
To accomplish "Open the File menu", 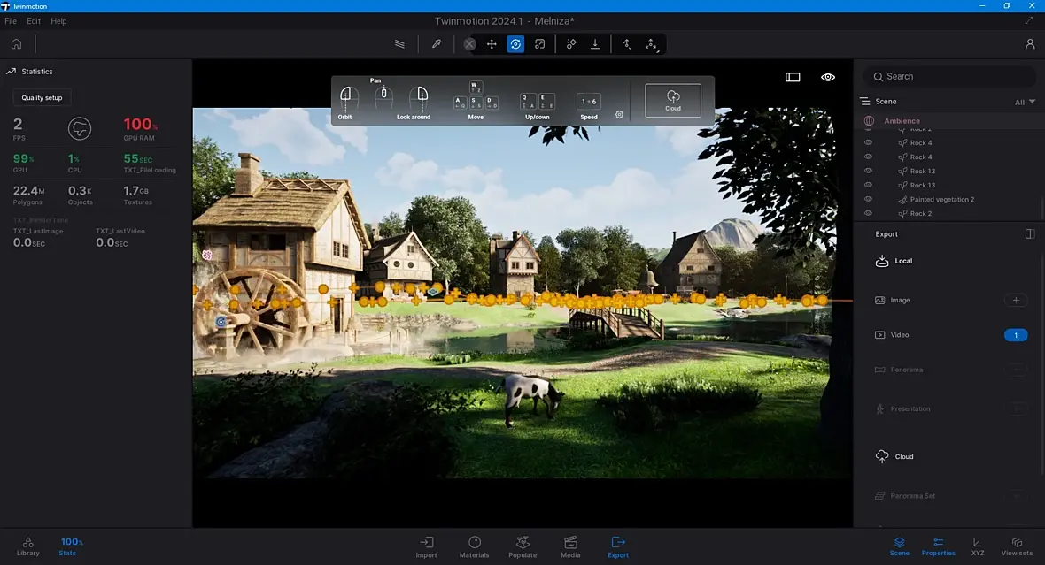I will click(11, 21).
